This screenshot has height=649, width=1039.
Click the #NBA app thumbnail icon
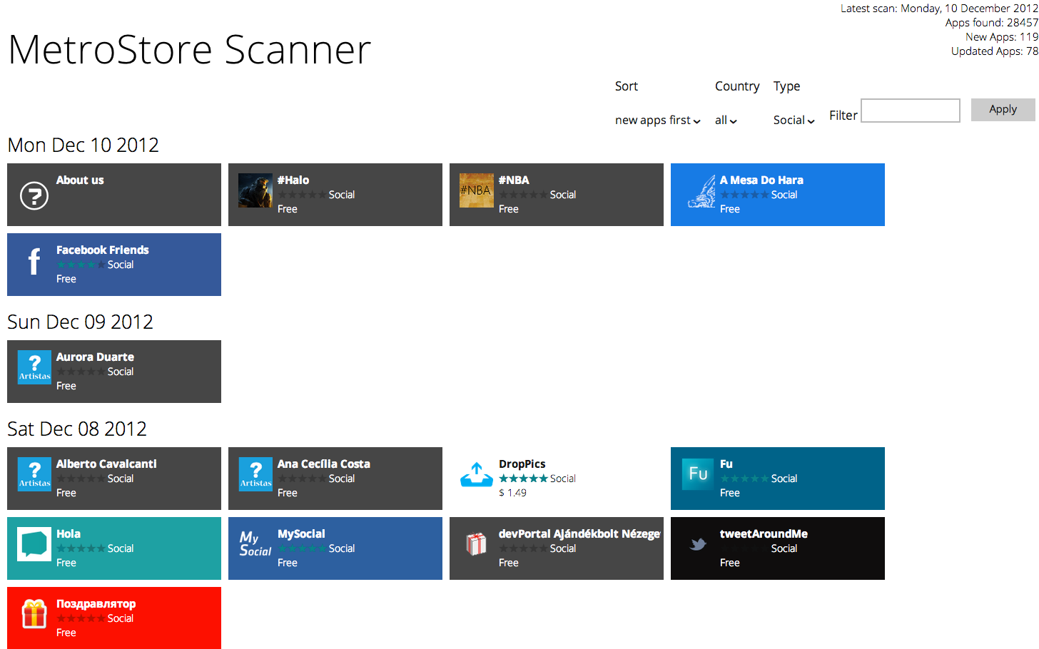[476, 190]
